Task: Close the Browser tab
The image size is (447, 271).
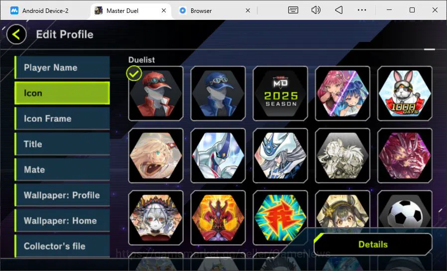Action: [248, 10]
